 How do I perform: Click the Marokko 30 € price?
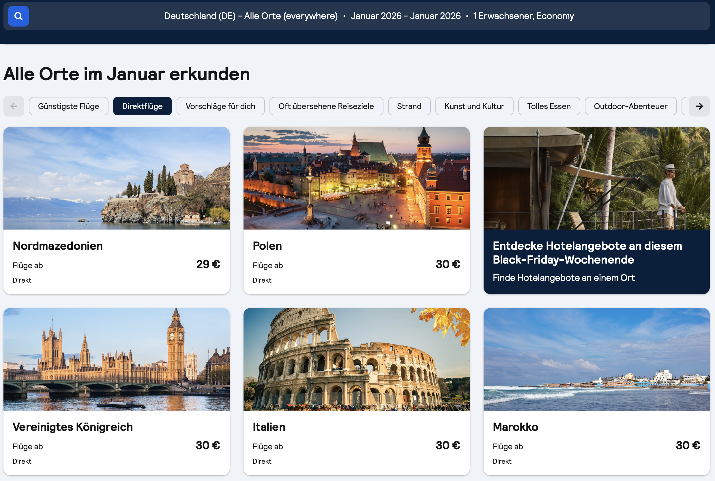point(688,445)
